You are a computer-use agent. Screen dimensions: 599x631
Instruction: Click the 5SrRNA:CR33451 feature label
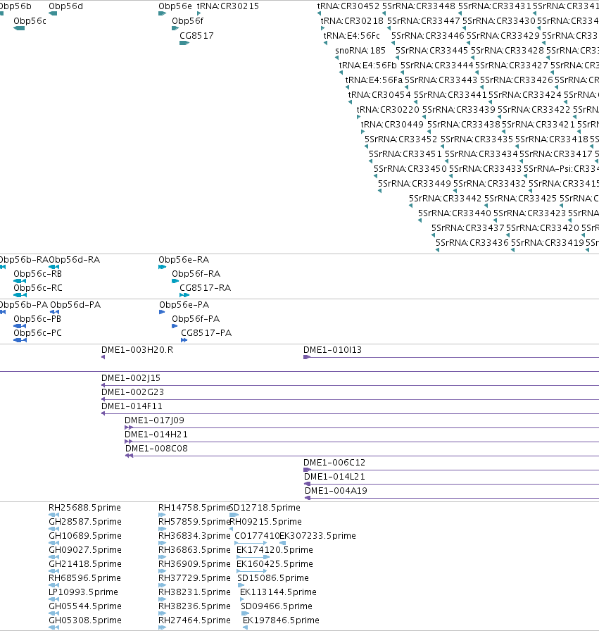click(405, 154)
